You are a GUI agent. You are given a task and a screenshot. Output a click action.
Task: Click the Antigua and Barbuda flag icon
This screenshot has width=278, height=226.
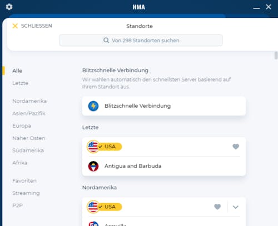point(93,166)
